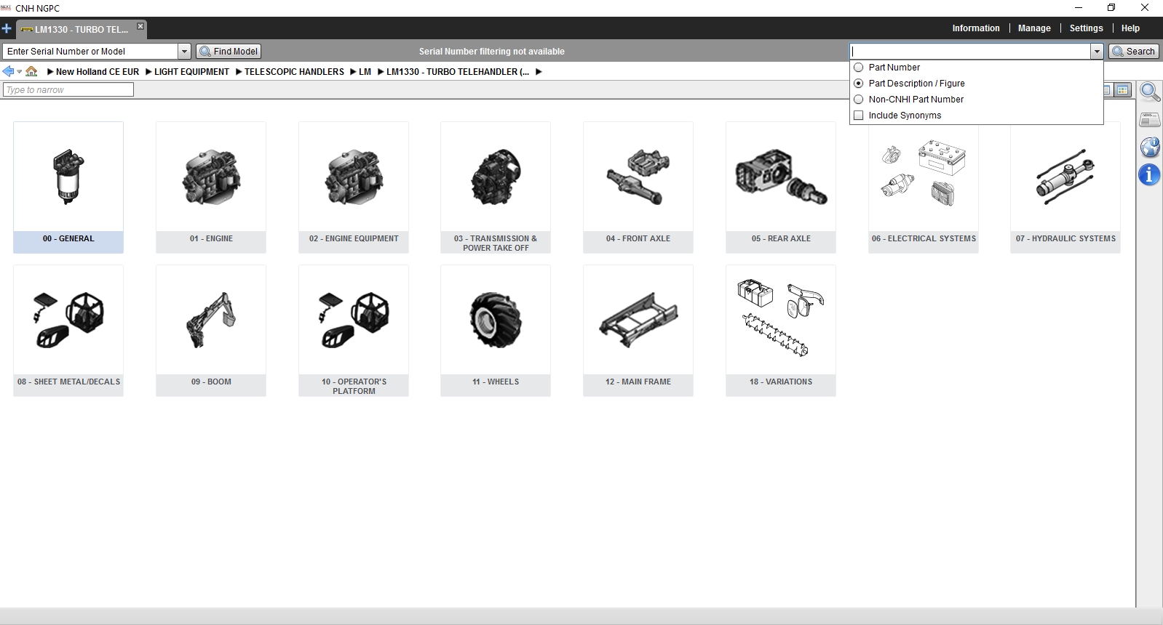The width and height of the screenshot is (1163, 625).
Task: Click the Find Model button
Action: (229, 52)
